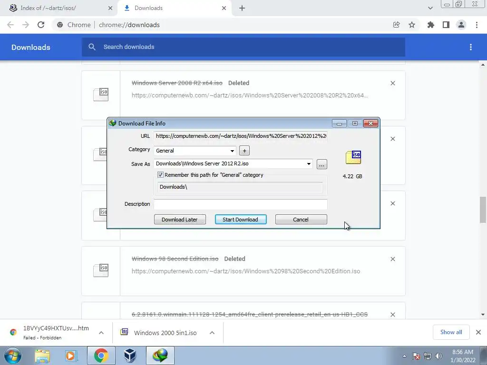
Task: Click the Downloads page vertical scrollbar thumb
Action: (483, 210)
